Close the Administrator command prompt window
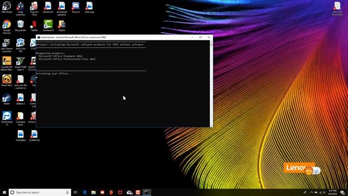Viewport: 348px width, 196px height. point(209,38)
